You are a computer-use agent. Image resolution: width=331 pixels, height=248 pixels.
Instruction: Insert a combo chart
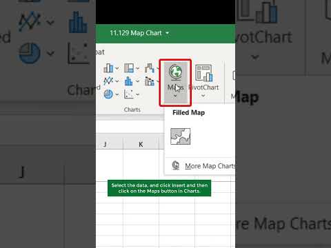tap(150, 81)
